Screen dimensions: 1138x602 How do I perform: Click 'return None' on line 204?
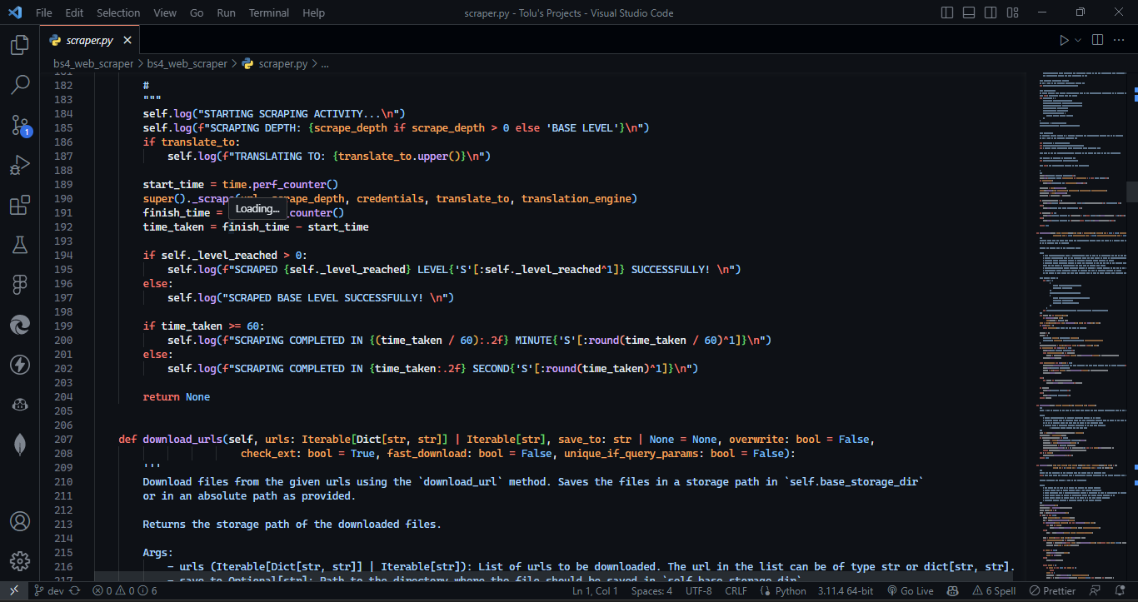[x=177, y=396]
